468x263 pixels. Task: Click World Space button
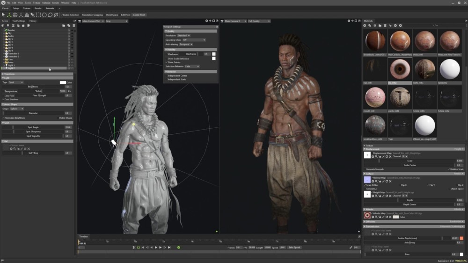point(112,15)
